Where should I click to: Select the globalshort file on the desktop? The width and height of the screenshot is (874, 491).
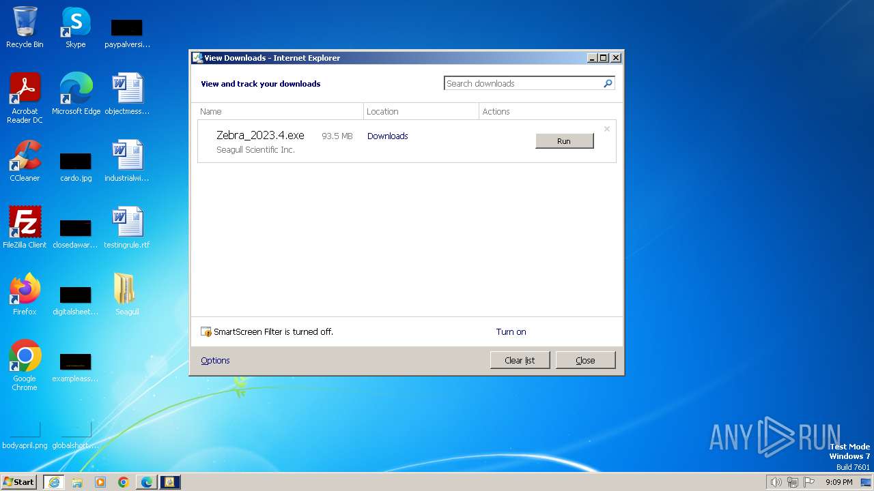point(76,435)
